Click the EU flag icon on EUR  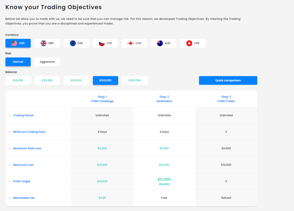pos(73,43)
